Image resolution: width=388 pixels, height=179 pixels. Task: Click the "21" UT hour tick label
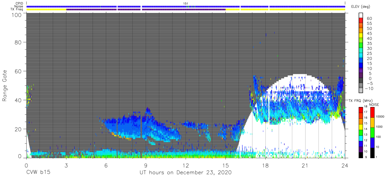coord(305,165)
